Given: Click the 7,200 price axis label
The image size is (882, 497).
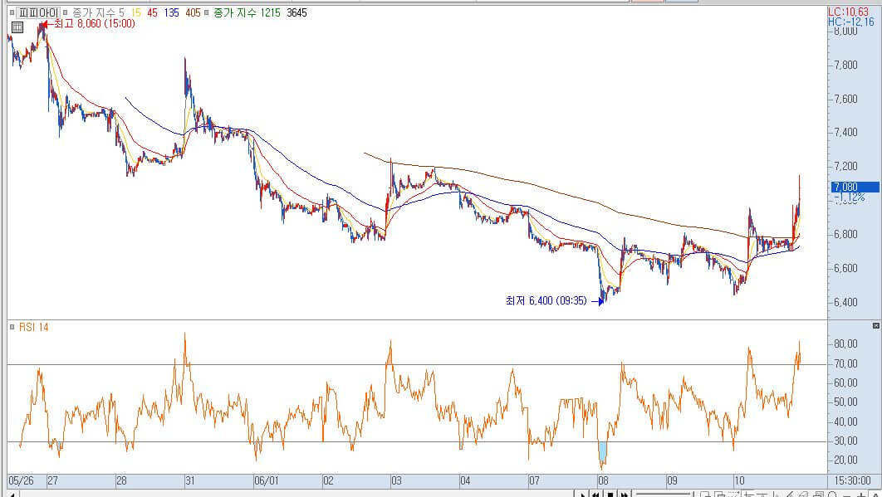Looking at the screenshot, I should click(846, 167).
